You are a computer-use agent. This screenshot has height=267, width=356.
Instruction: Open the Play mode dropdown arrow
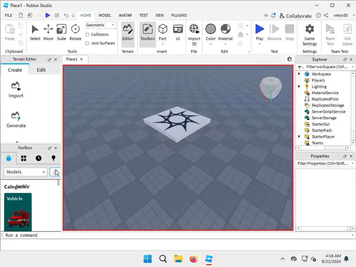(x=259, y=44)
